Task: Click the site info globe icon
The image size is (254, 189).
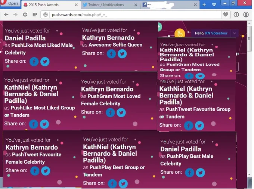Action: click(46, 15)
